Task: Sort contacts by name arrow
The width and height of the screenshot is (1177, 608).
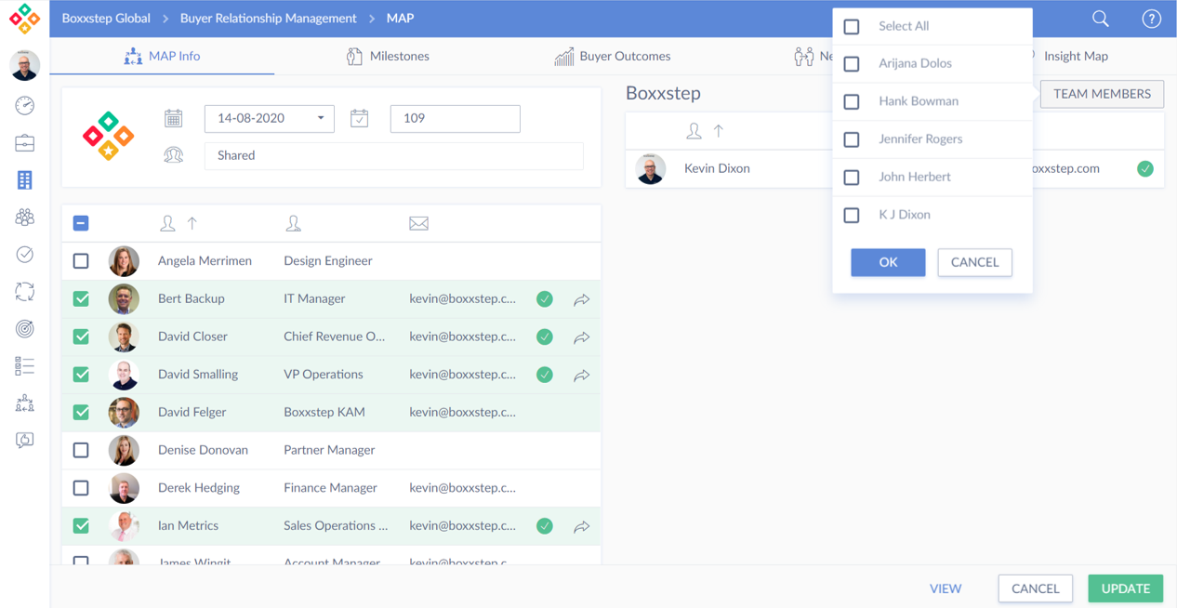Action: [192, 223]
